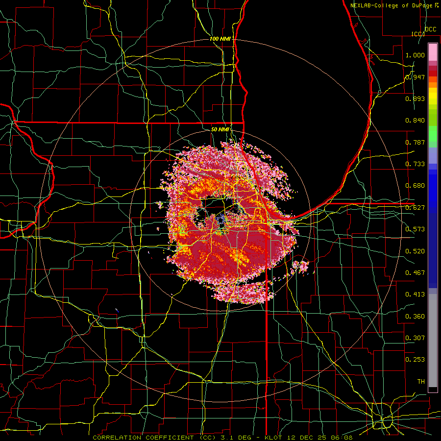Select the 0.787 scale value
This screenshot has width=441, height=441.
pyautogui.click(x=415, y=142)
